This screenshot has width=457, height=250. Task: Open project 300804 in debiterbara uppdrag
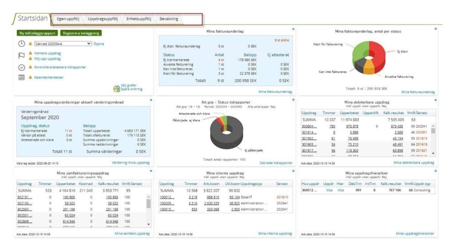pos(309,126)
